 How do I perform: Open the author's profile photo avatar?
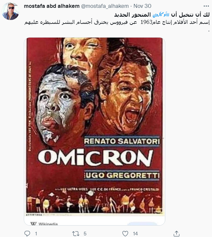[x=10, y=11]
